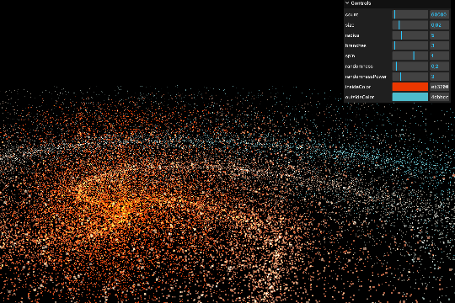455x303 pixels.
Task: Adjust the randomnessPower slider
Action: [x=410, y=77]
